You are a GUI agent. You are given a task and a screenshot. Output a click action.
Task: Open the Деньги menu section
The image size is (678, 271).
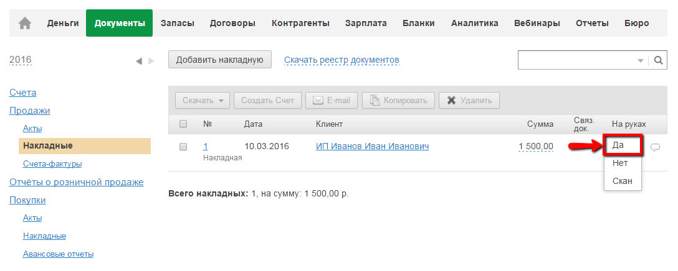click(63, 24)
